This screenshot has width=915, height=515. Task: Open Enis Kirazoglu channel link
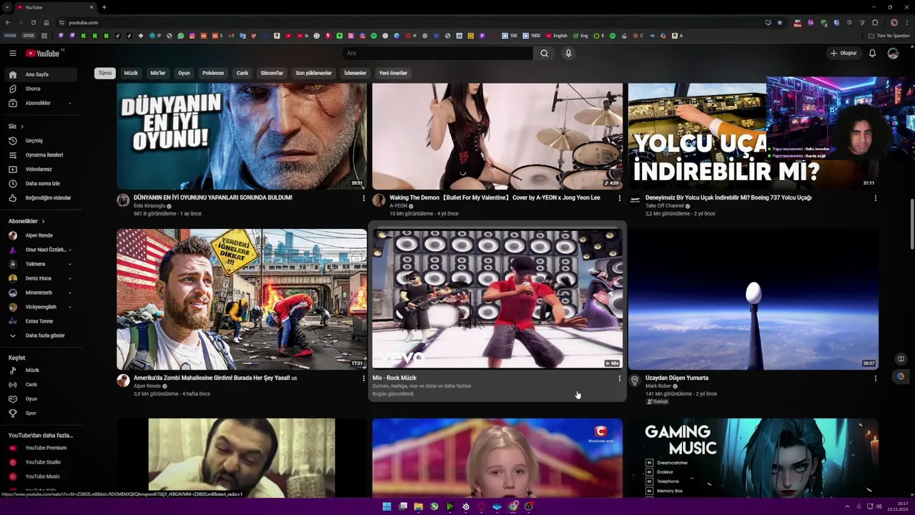(x=149, y=206)
